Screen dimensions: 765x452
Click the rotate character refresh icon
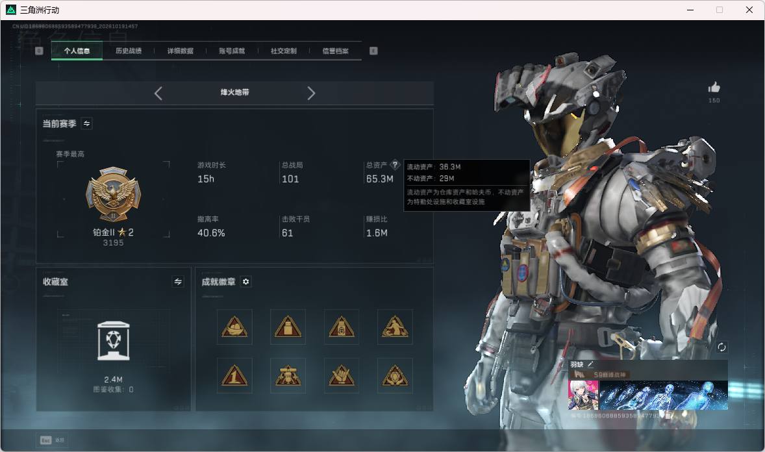click(721, 347)
